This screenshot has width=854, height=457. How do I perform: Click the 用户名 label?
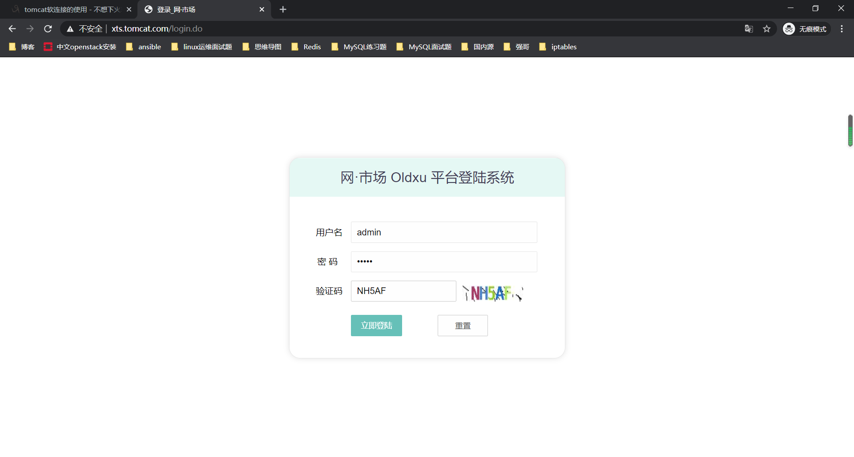(x=329, y=232)
